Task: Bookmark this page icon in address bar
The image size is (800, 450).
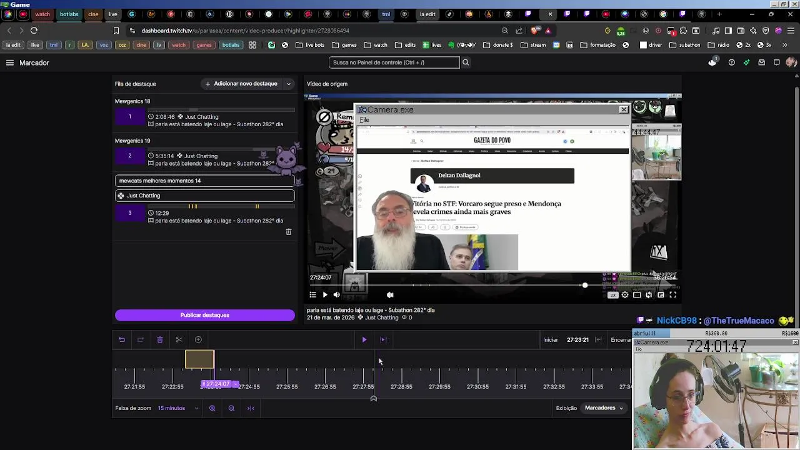Action: (x=116, y=31)
